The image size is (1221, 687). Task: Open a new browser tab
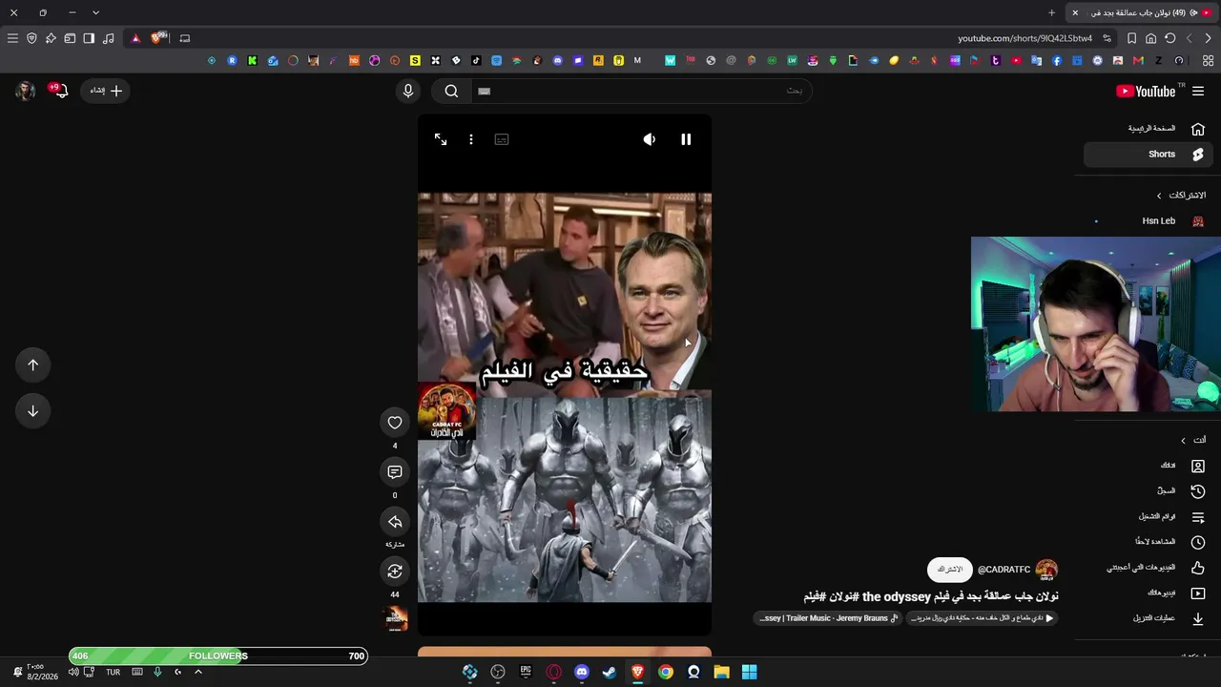click(1051, 12)
